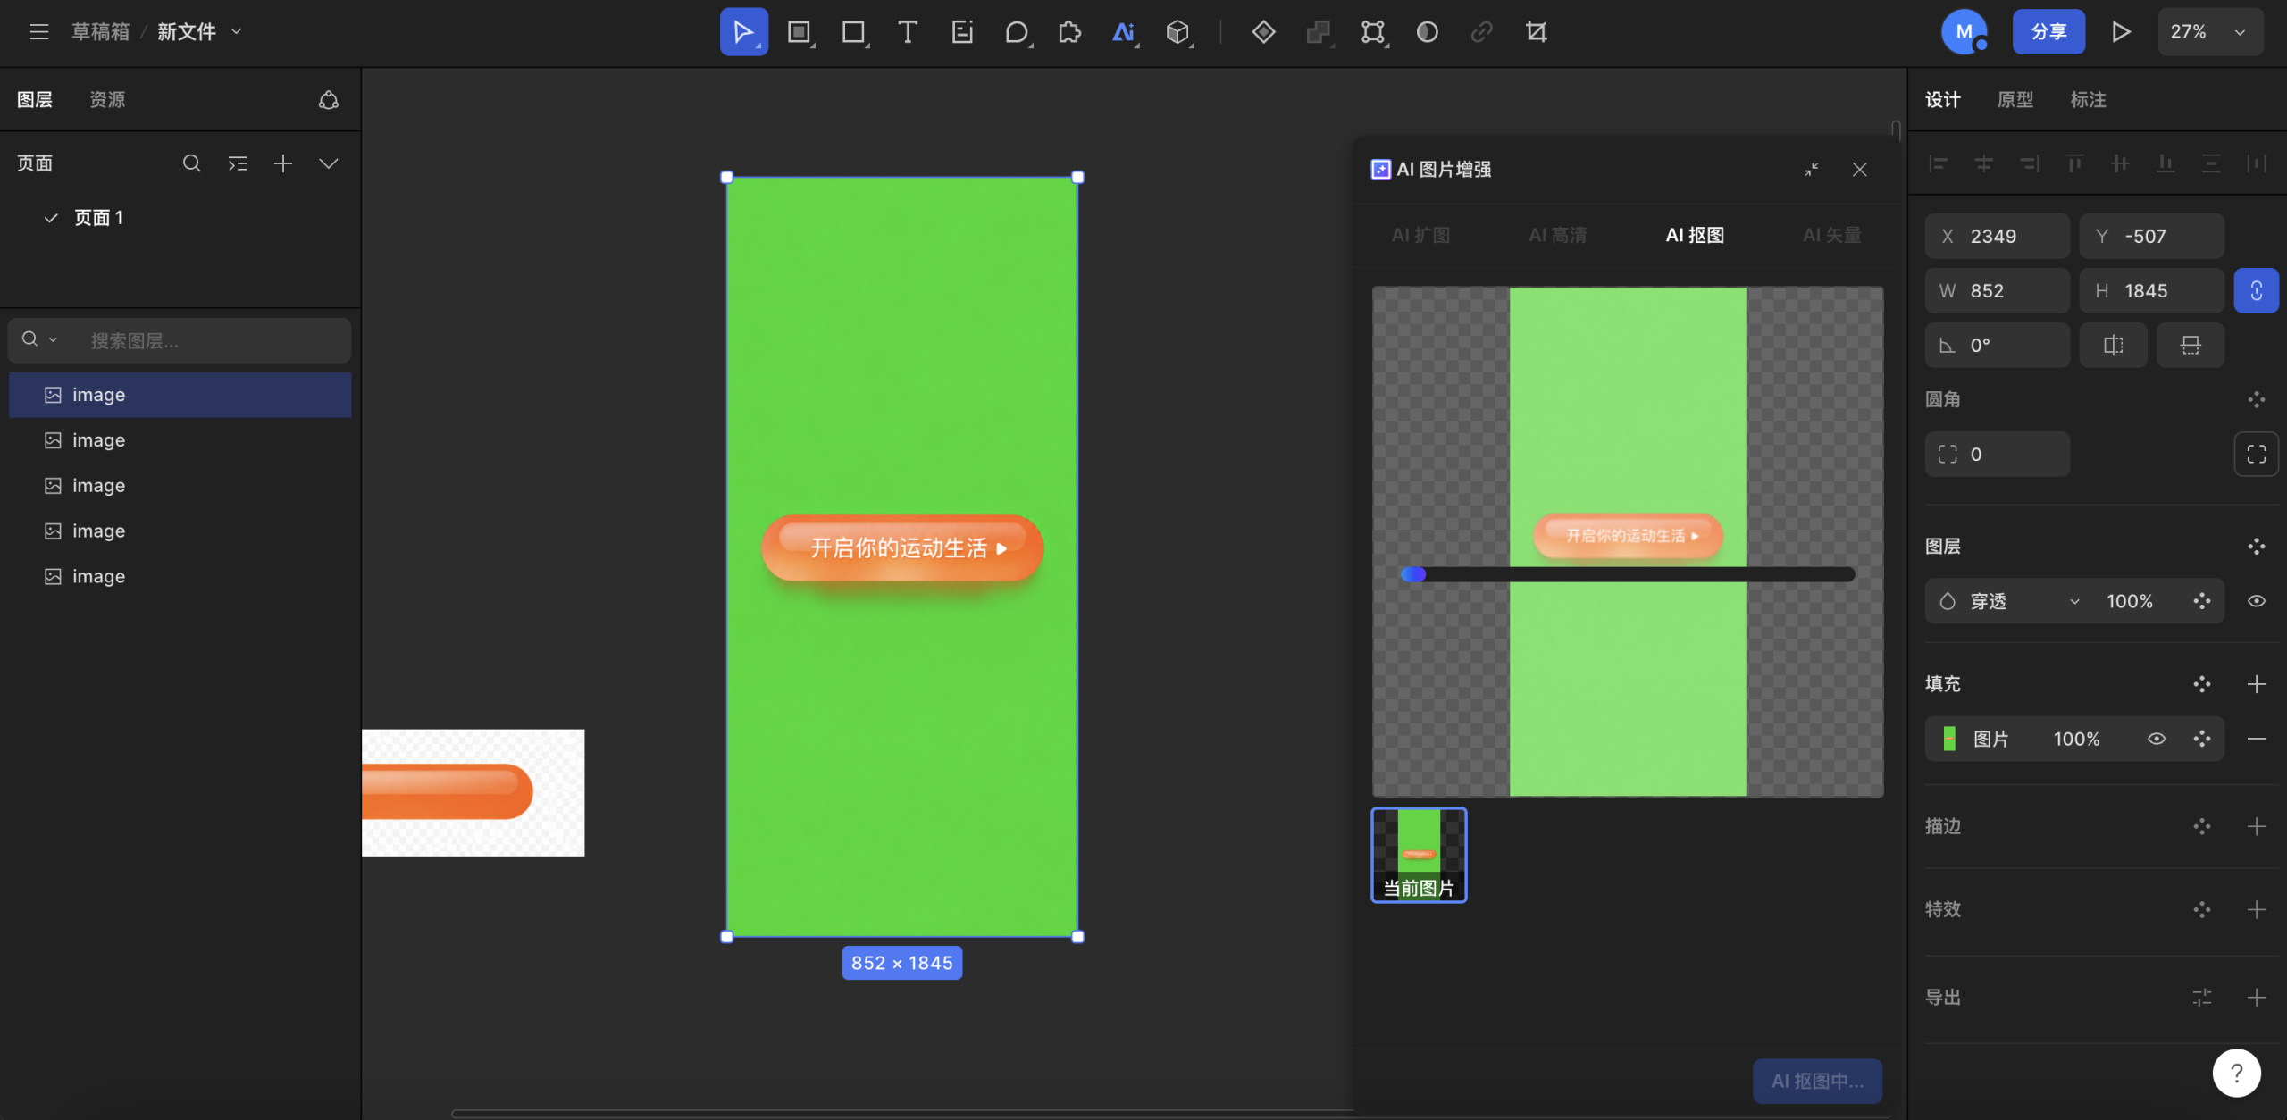Select 页面 1 in pages list
The width and height of the screenshot is (2287, 1120).
click(x=98, y=218)
